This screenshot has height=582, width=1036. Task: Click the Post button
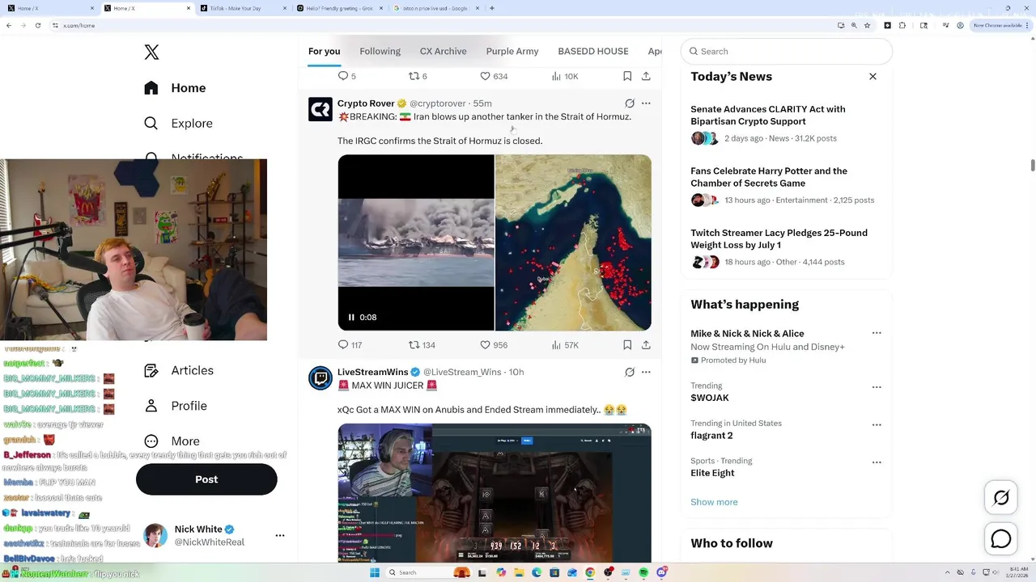point(206,479)
